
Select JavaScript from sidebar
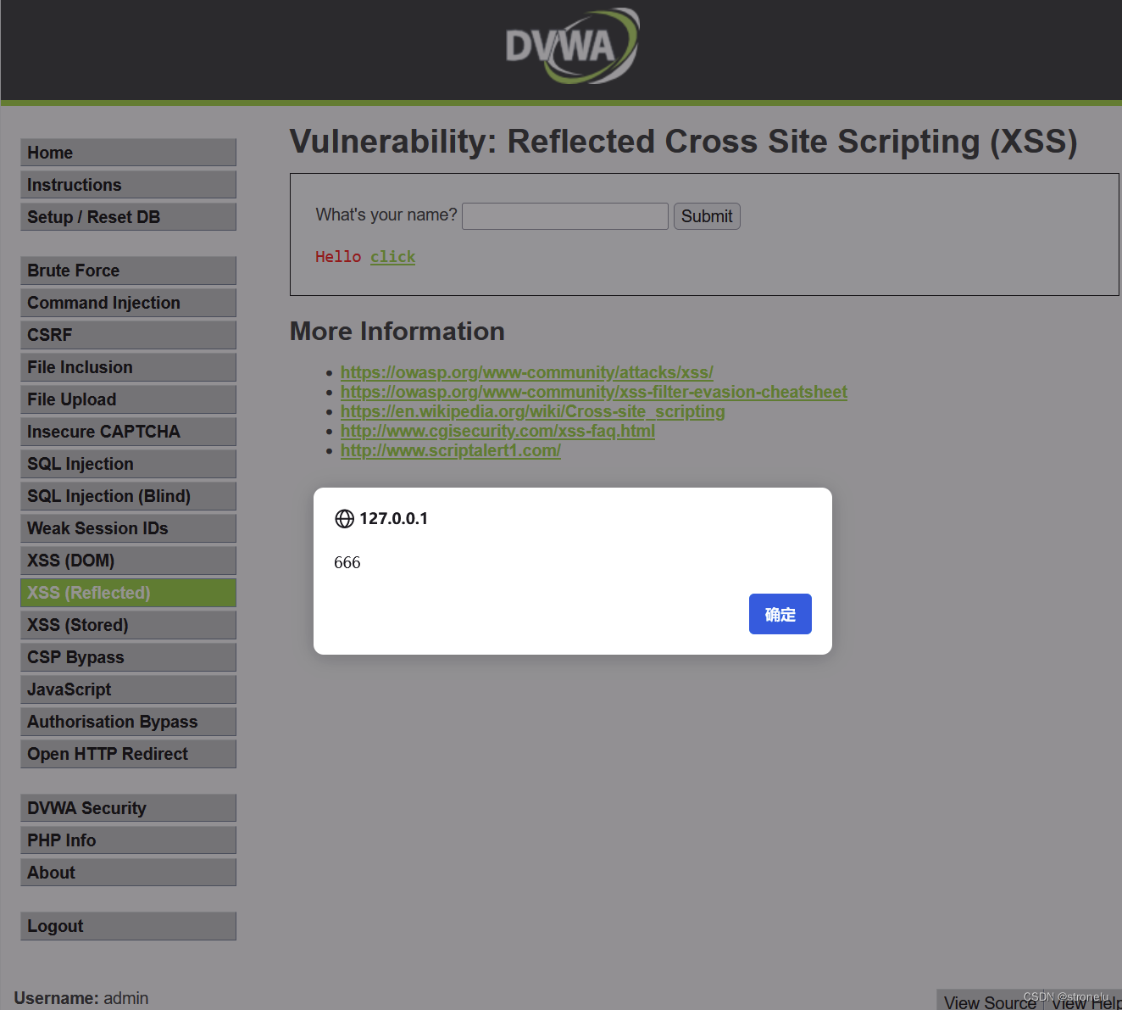tap(128, 689)
